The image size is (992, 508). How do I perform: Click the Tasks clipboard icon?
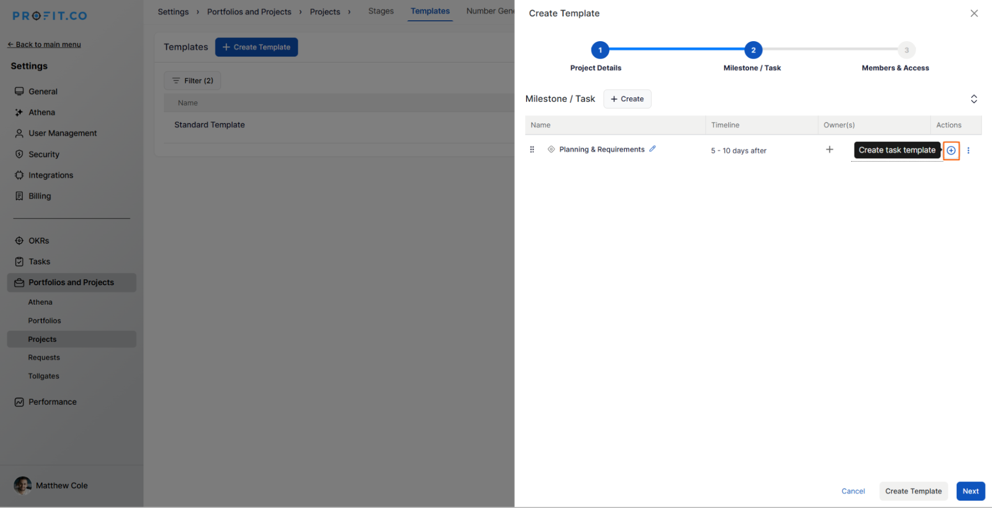tap(19, 261)
